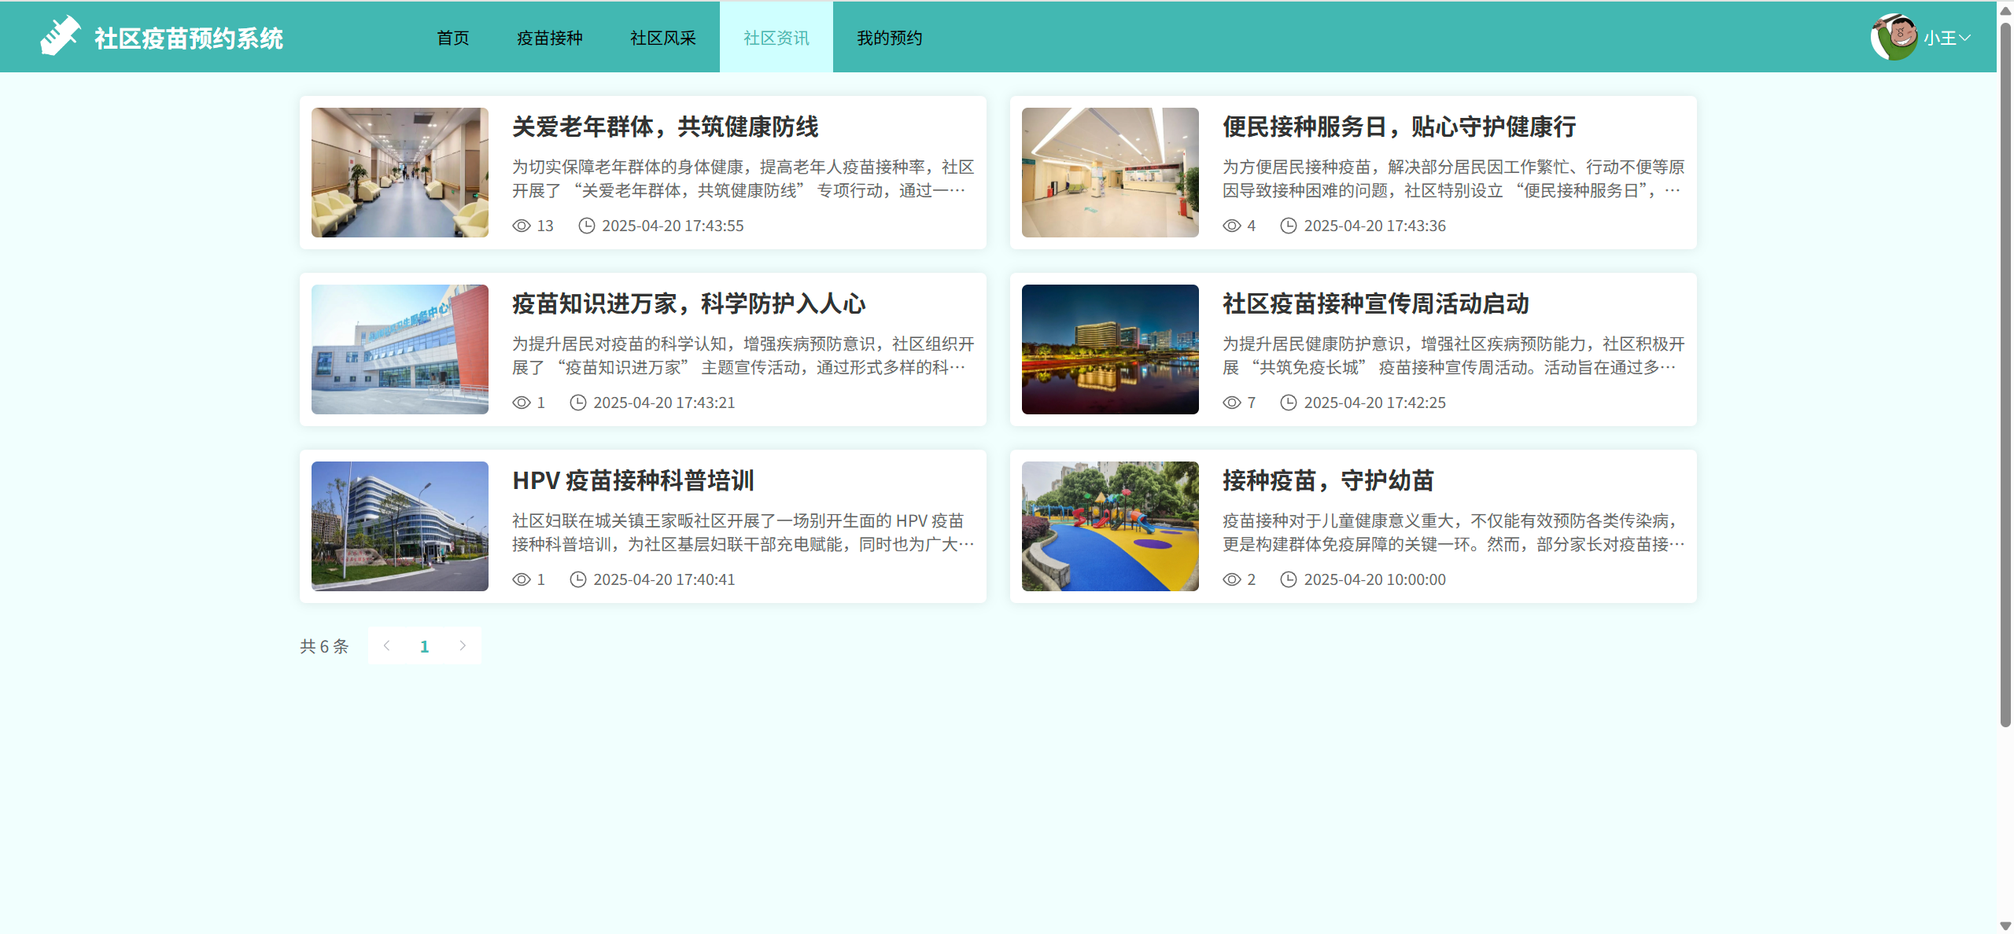Select page number 1 in pagination

pos(424,646)
